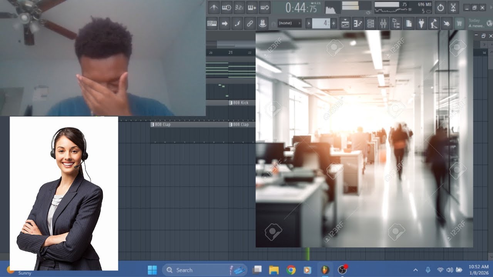Open the Windows Start menu
The width and height of the screenshot is (493, 277).
152,270
